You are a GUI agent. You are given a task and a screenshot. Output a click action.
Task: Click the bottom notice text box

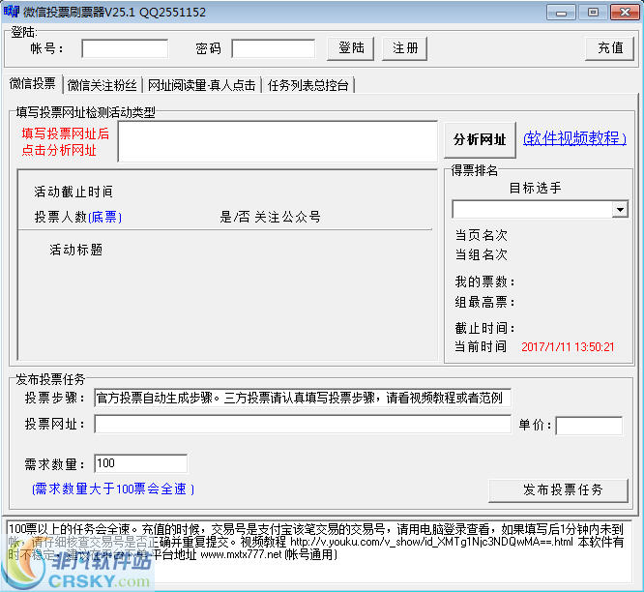[319, 551]
